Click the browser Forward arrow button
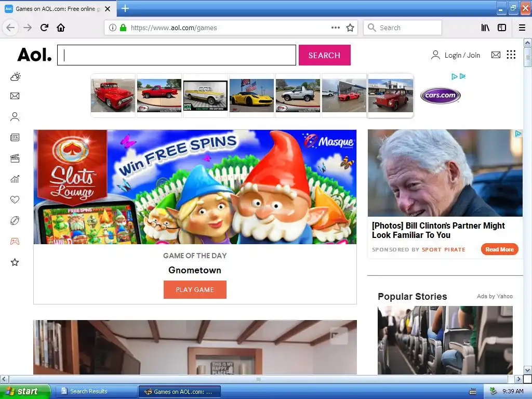 click(28, 28)
